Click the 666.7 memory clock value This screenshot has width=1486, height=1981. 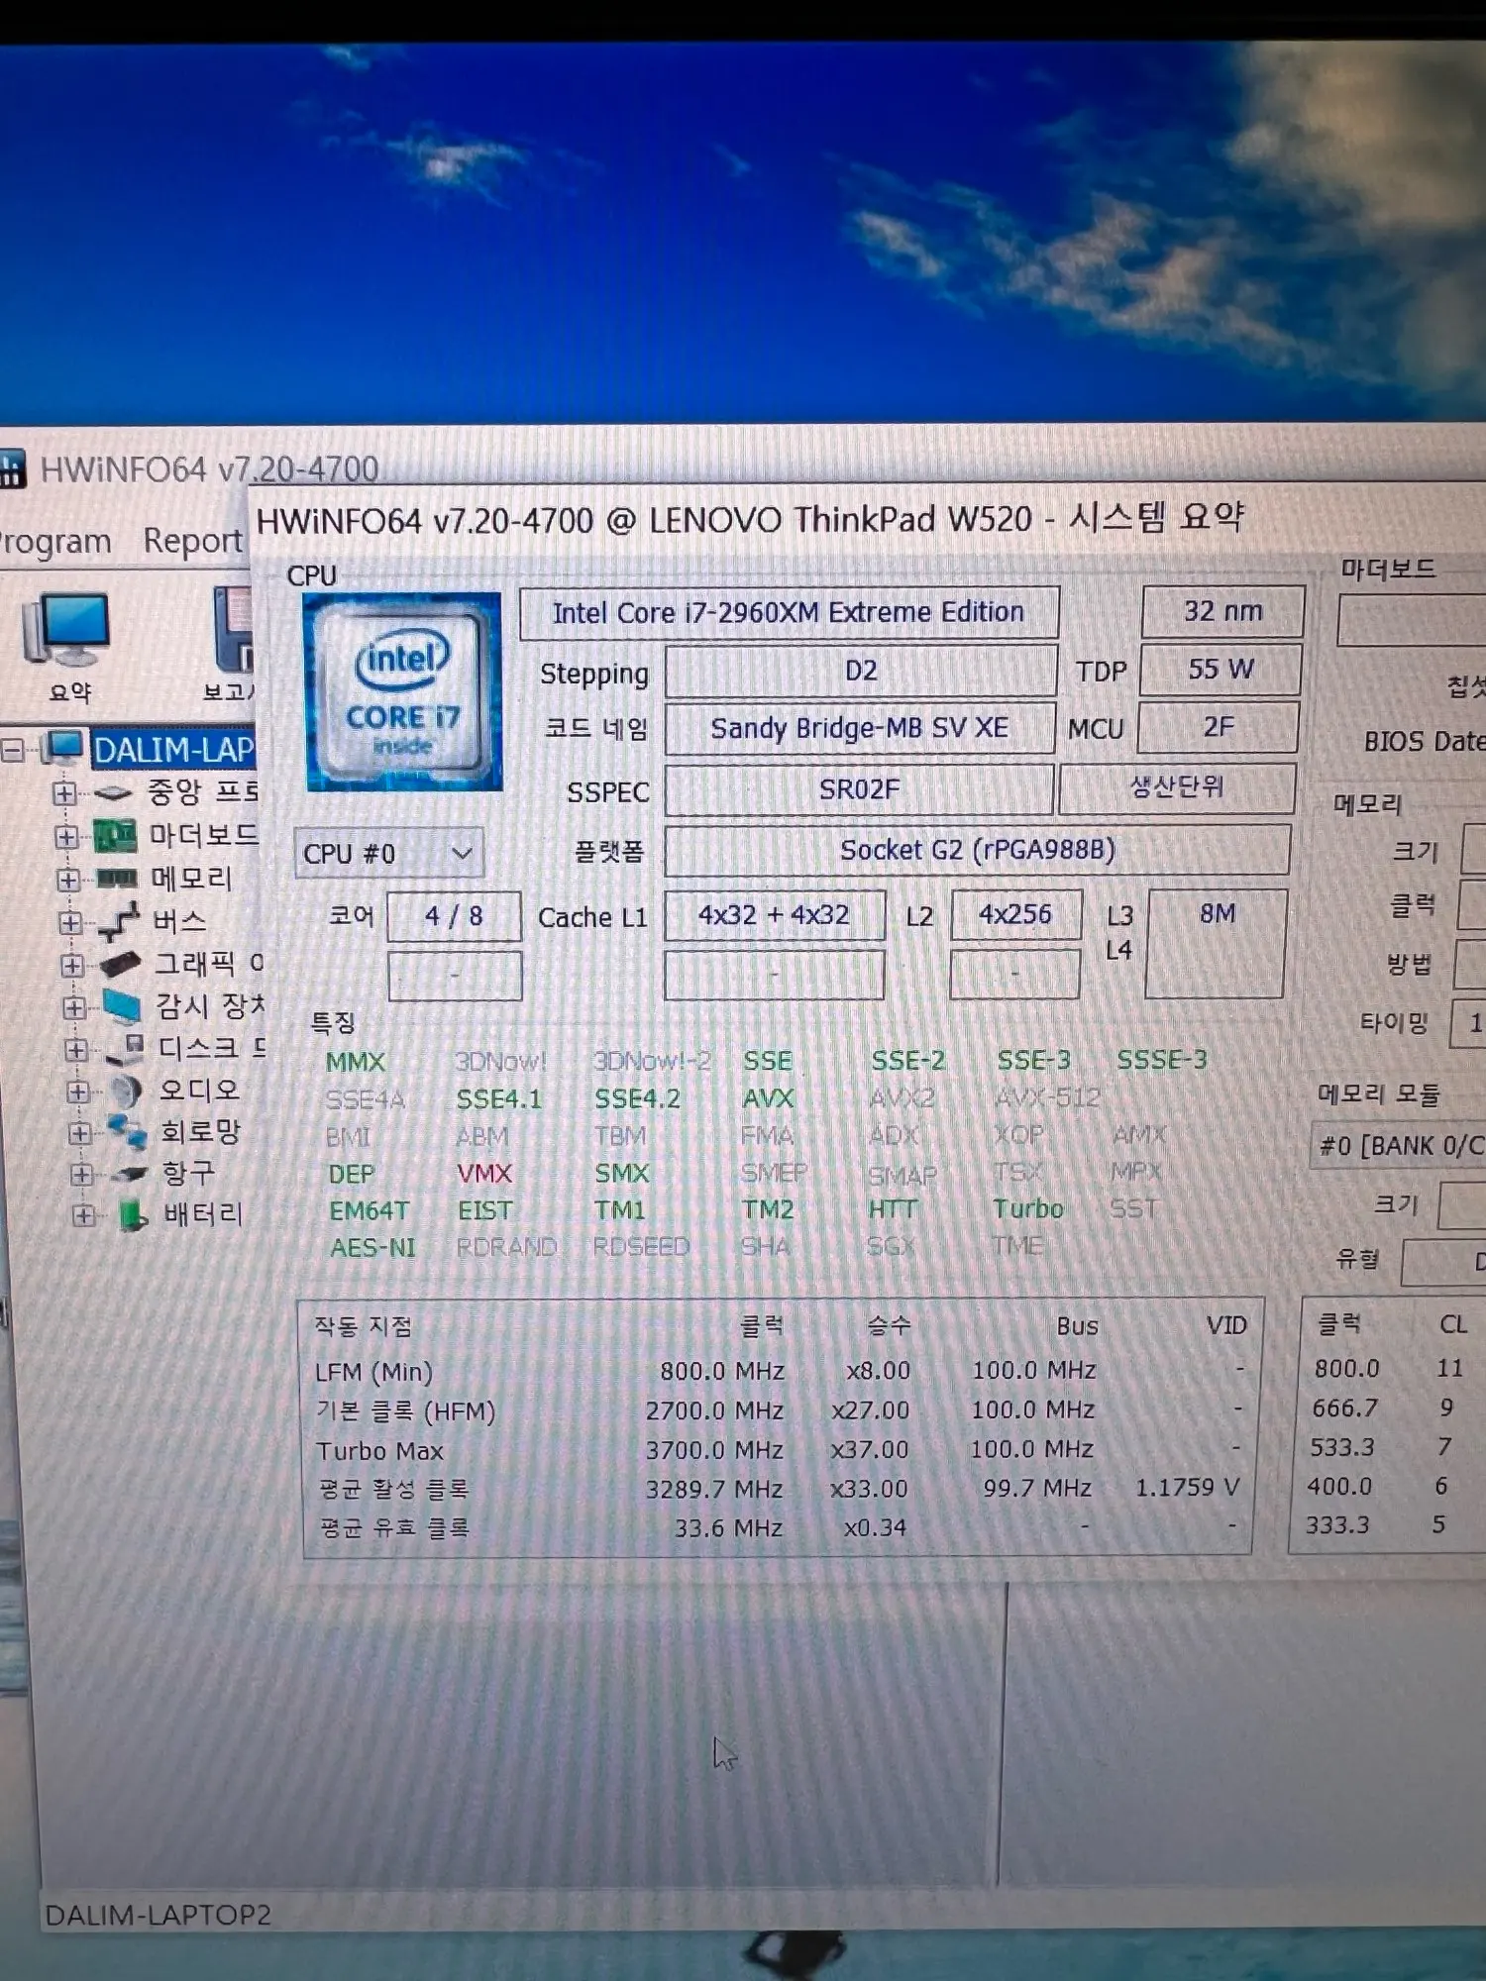click(x=1344, y=1408)
